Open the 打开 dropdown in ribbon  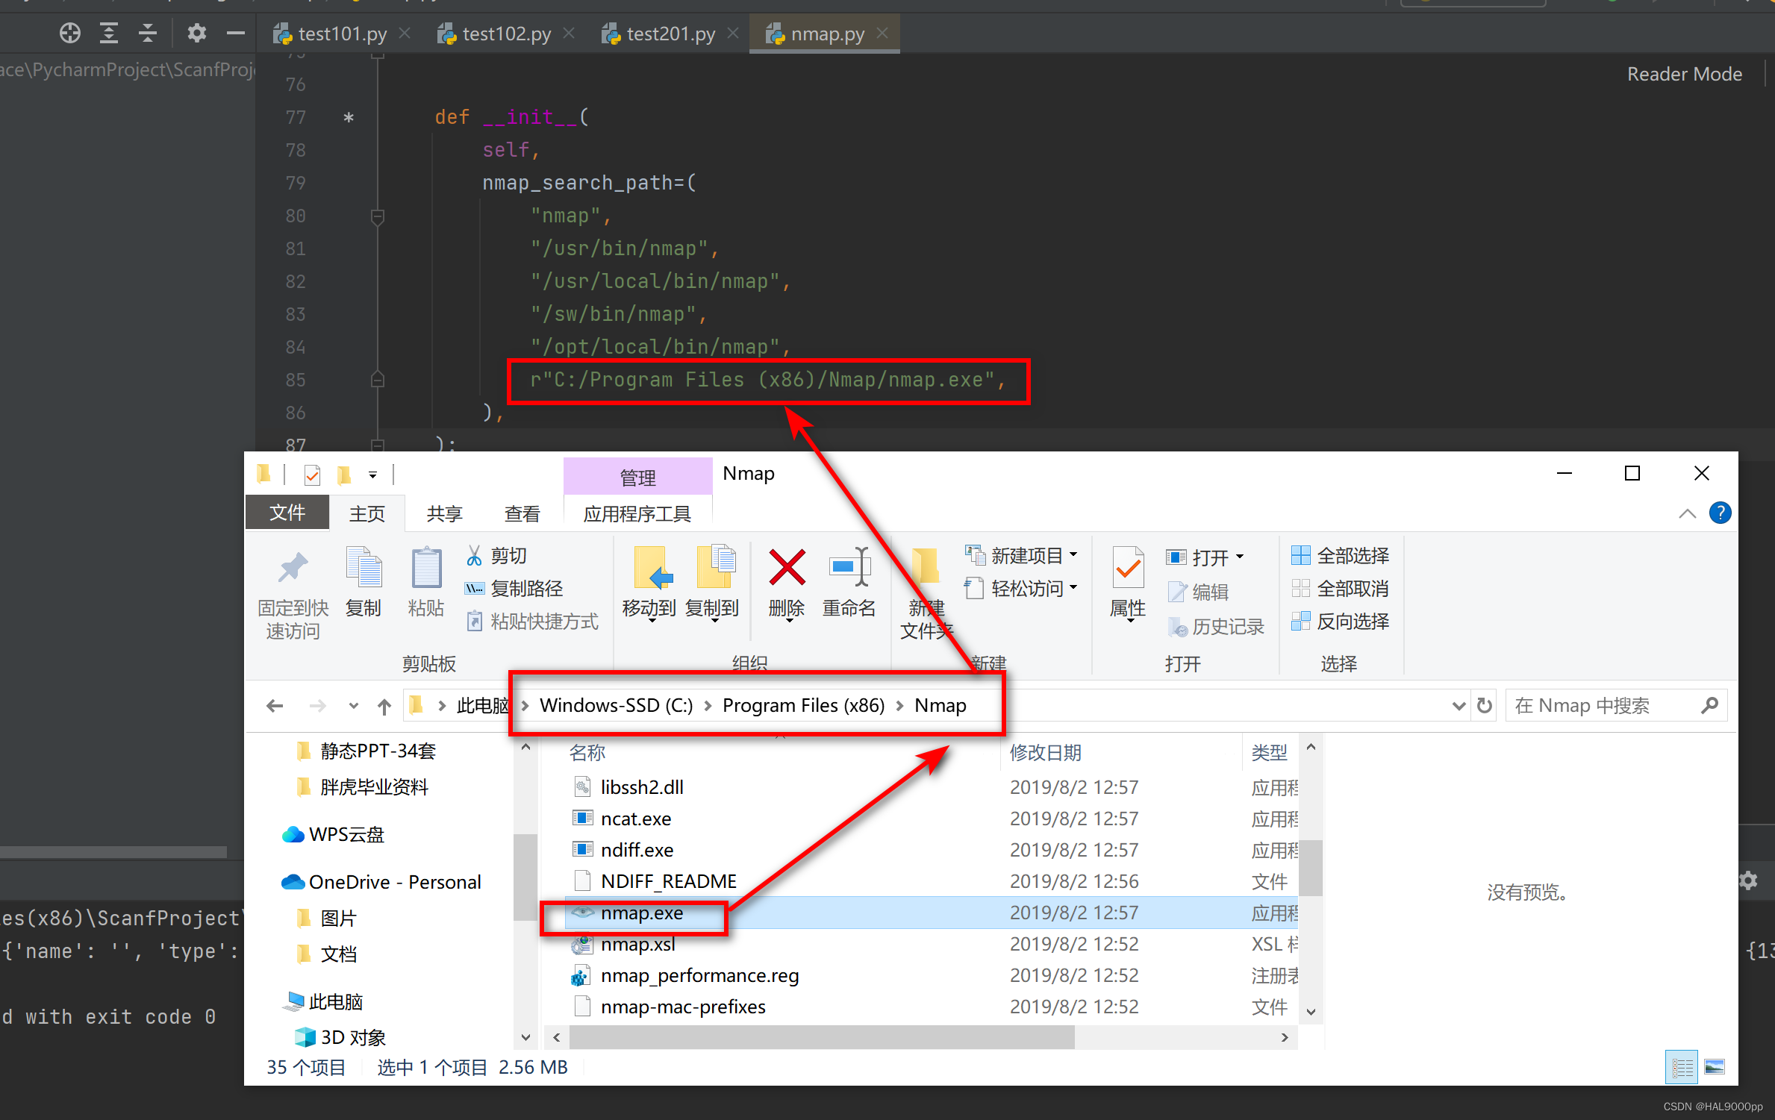(1205, 557)
